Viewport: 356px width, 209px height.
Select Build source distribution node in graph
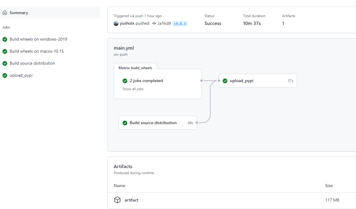point(153,123)
